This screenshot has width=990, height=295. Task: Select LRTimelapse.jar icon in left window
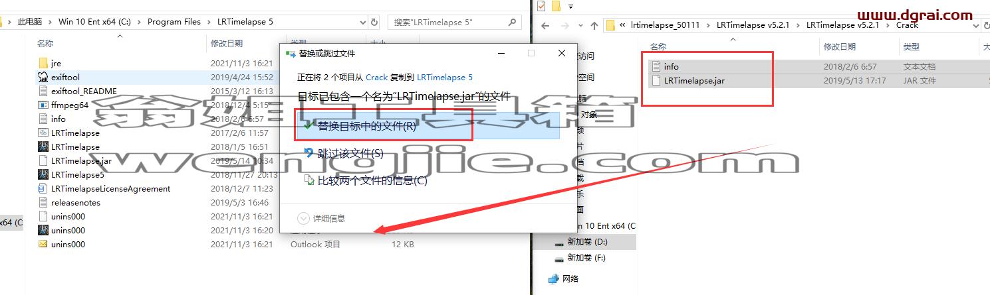(43, 161)
